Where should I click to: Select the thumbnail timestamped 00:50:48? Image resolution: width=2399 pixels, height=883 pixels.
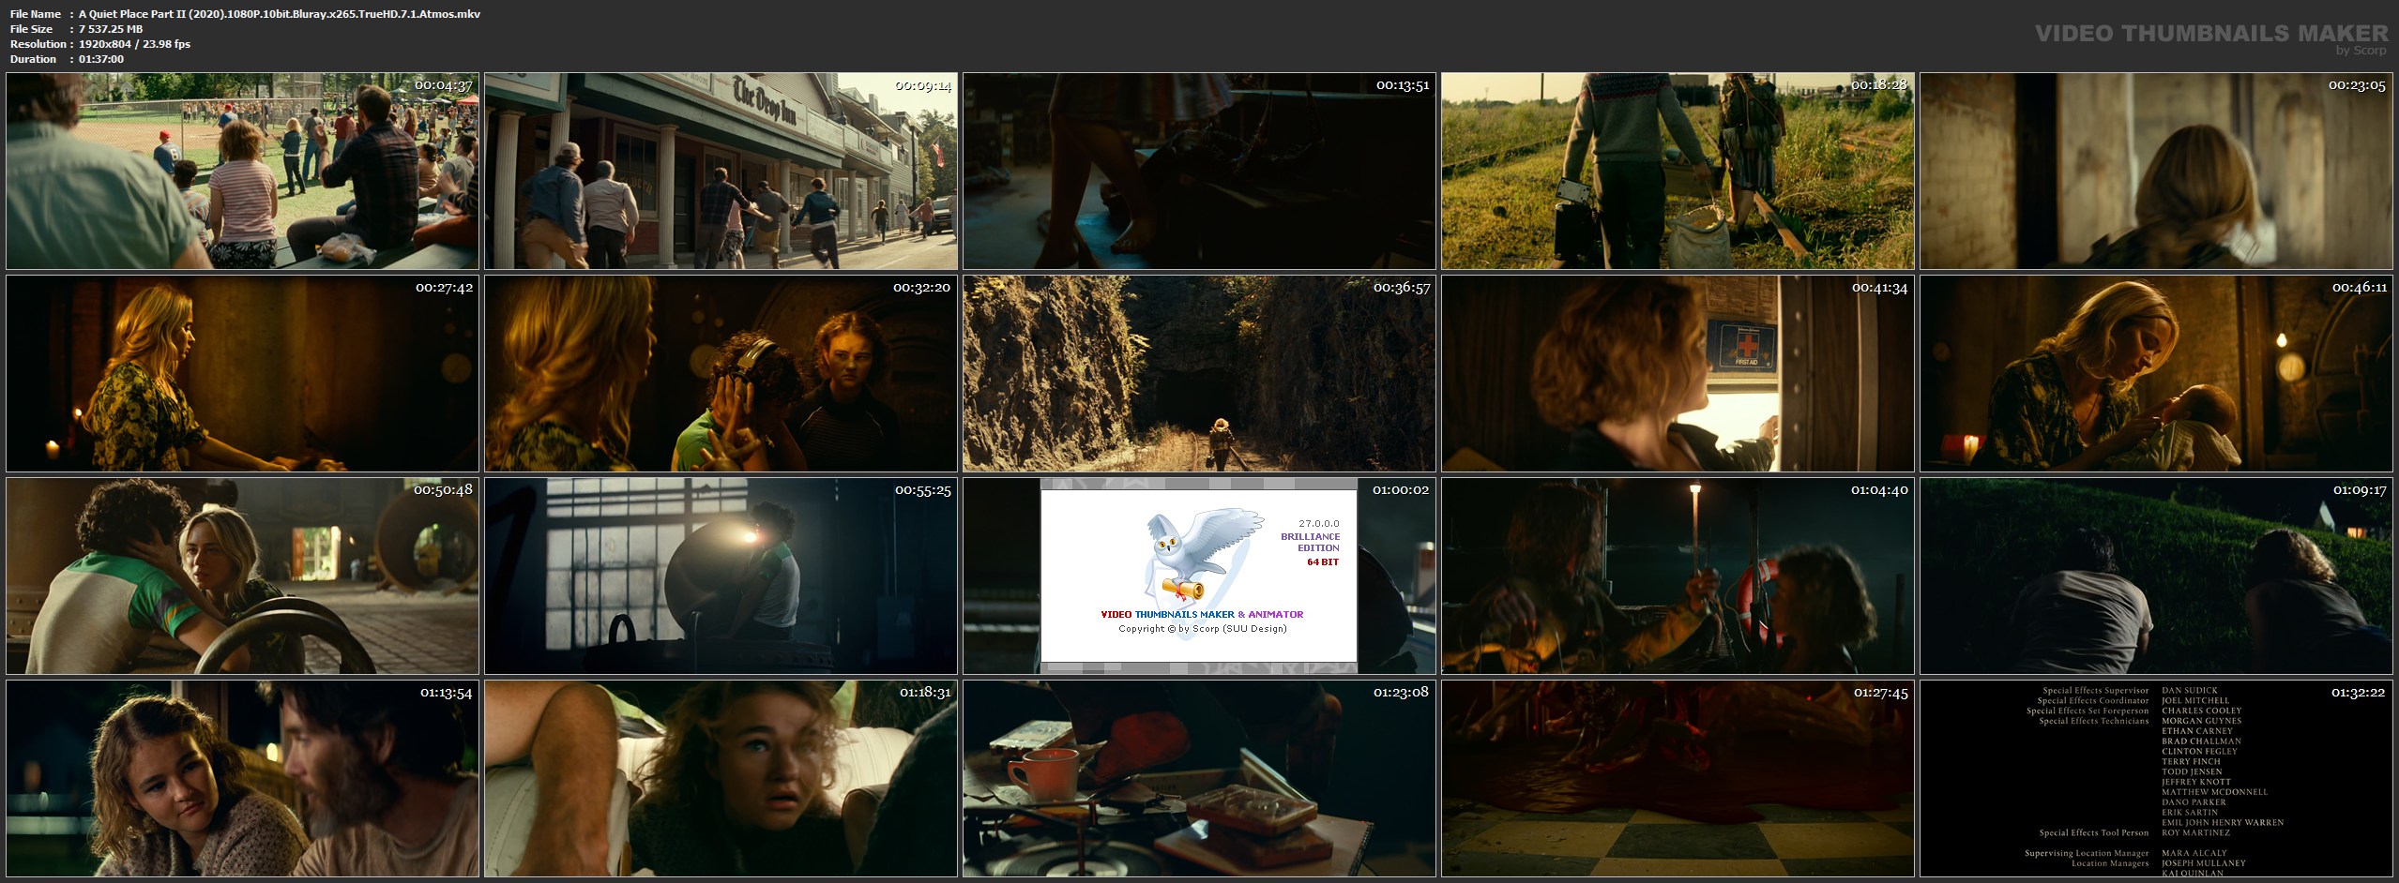pos(242,576)
